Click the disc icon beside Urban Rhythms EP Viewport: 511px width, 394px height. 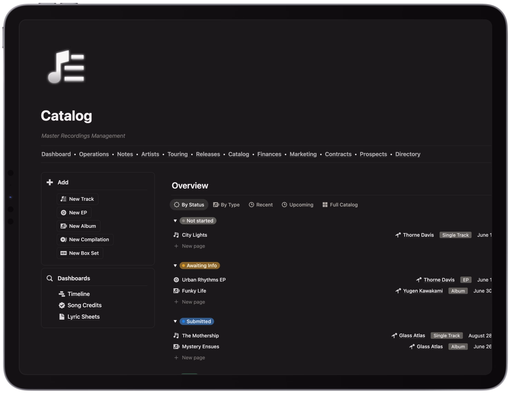click(176, 280)
